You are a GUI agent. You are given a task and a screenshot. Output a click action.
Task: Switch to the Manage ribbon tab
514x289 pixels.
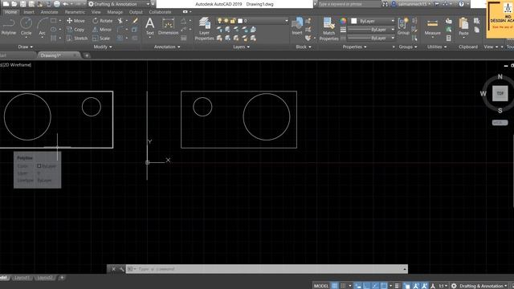(x=115, y=12)
